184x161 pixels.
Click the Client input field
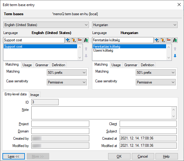[148, 124]
